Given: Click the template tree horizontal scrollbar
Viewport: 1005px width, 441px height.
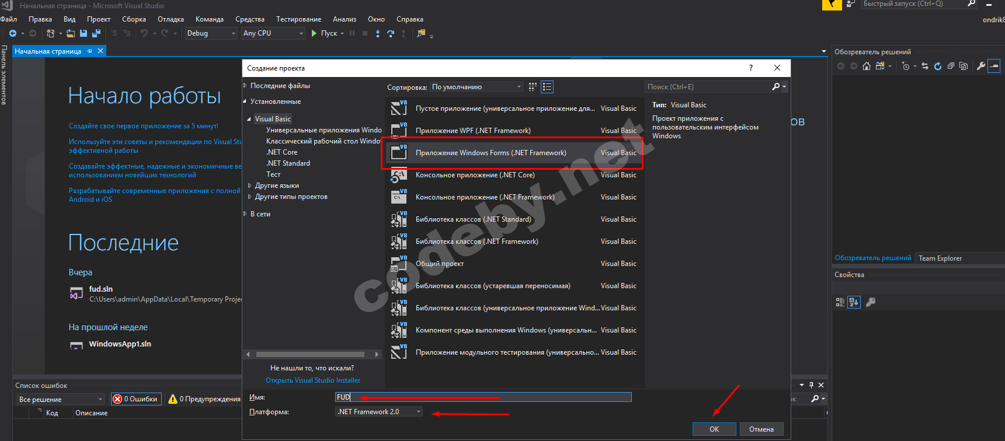Looking at the screenshot, I should point(310,354).
